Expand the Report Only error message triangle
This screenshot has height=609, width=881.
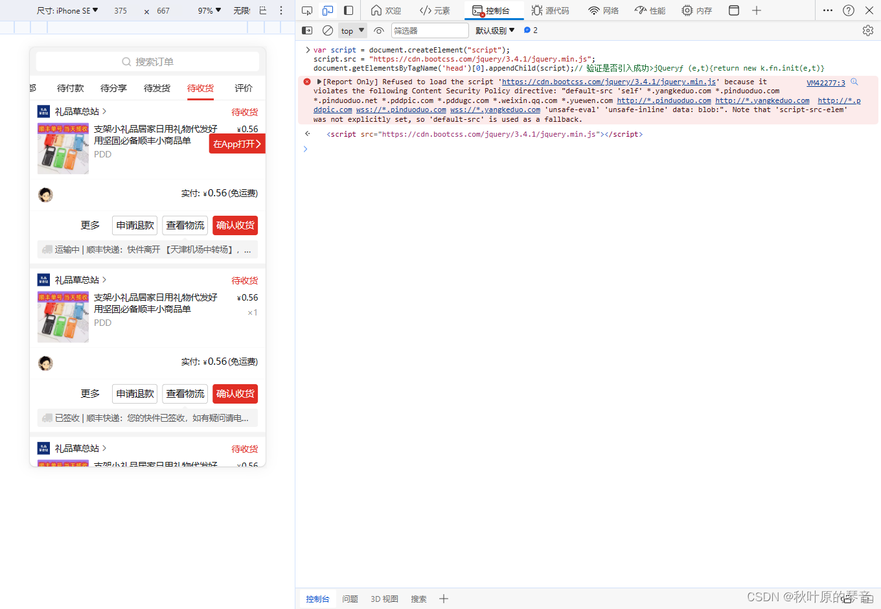point(319,82)
